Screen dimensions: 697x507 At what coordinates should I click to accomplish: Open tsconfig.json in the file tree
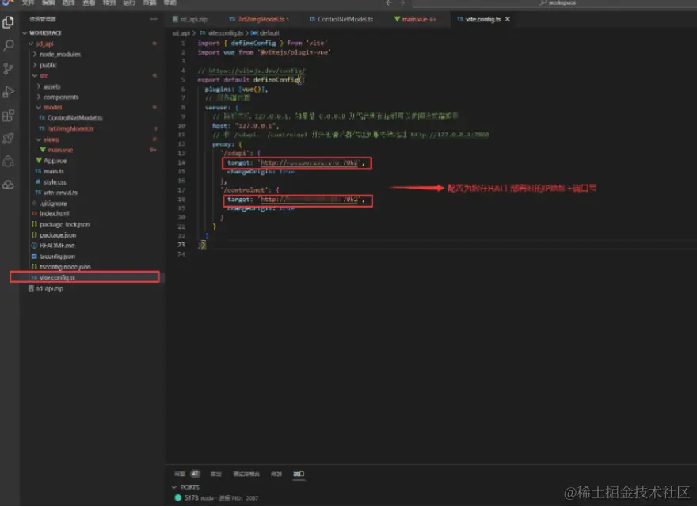coord(57,256)
